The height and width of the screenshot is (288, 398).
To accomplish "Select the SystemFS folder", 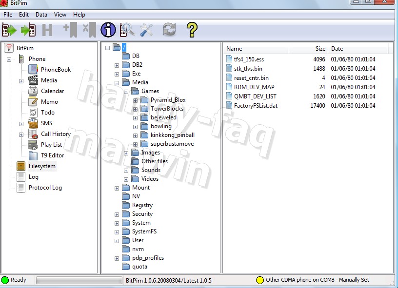I will (x=144, y=231).
